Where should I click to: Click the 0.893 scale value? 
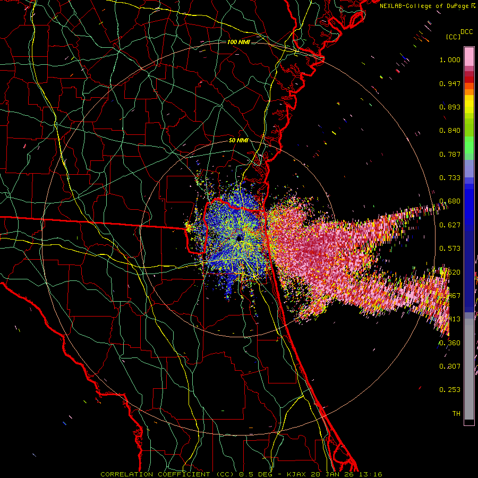[450, 107]
